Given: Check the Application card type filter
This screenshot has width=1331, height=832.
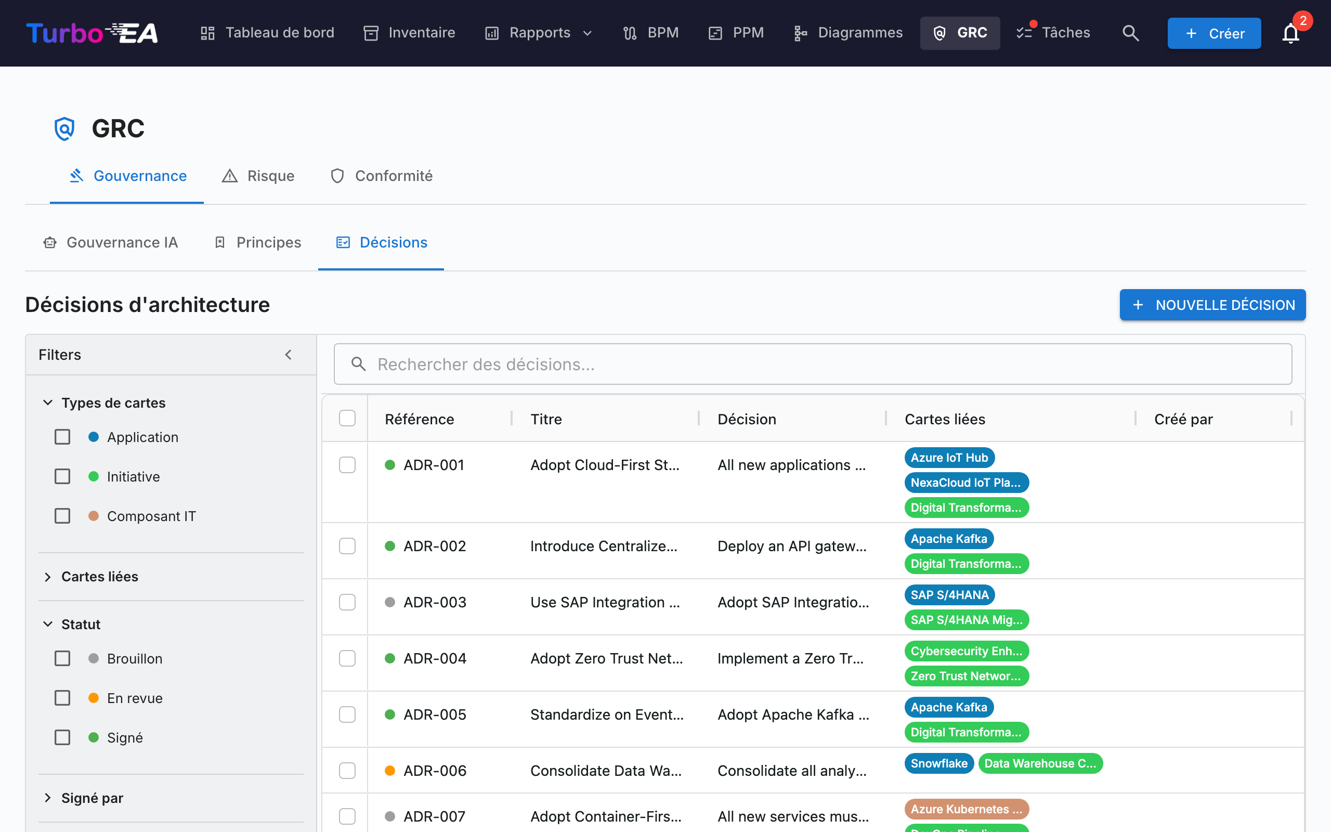Looking at the screenshot, I should [x=63, y=437].
